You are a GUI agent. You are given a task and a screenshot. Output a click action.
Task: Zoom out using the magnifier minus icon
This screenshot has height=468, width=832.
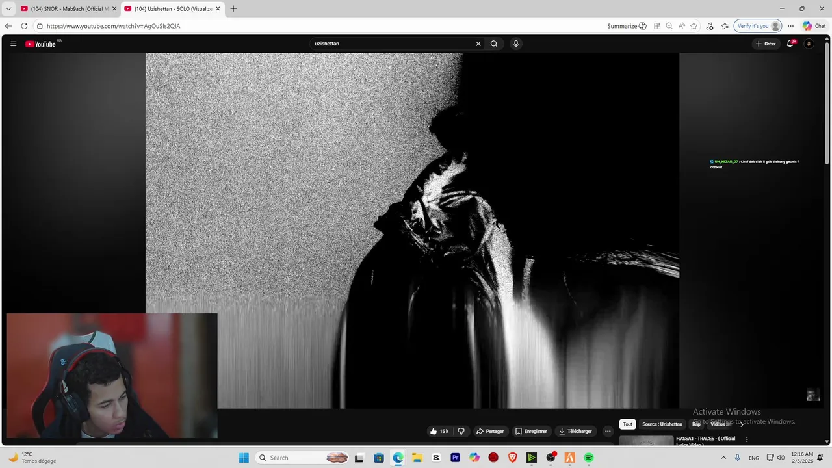pyautogui.click(x=669, y=26)
